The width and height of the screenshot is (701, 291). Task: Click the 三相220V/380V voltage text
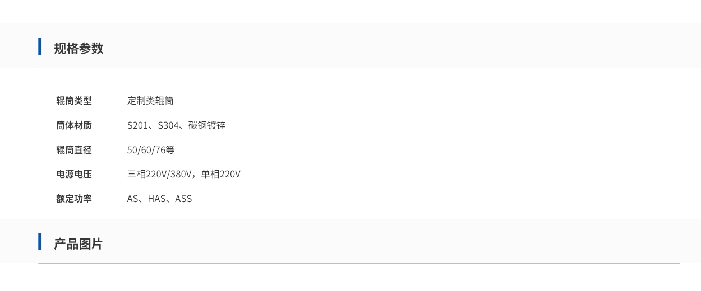pos(159,174)
